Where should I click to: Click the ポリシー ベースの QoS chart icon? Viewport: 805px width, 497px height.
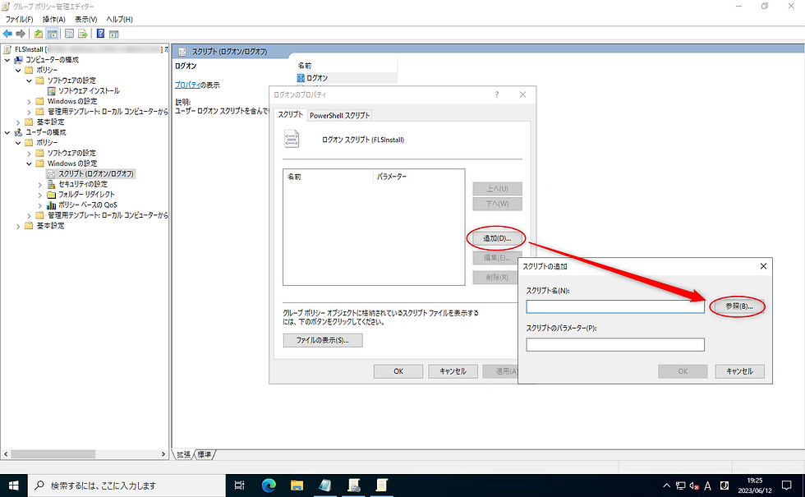(x=51, y=205)
